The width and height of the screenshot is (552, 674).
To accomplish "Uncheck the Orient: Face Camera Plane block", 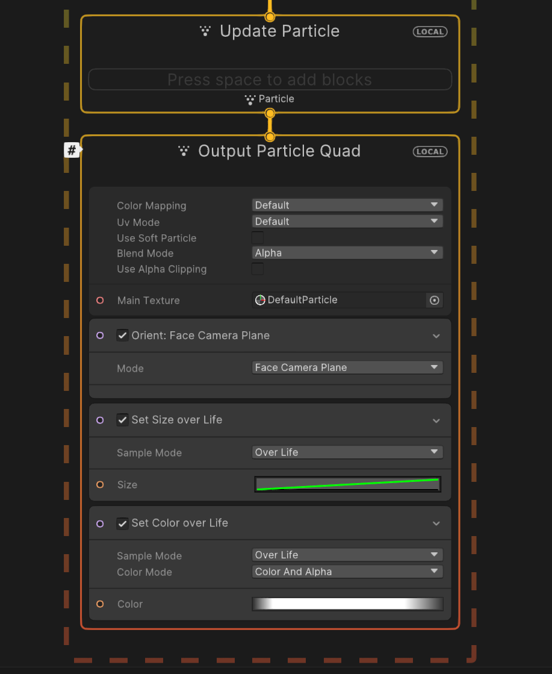I will tap(123, 335).
